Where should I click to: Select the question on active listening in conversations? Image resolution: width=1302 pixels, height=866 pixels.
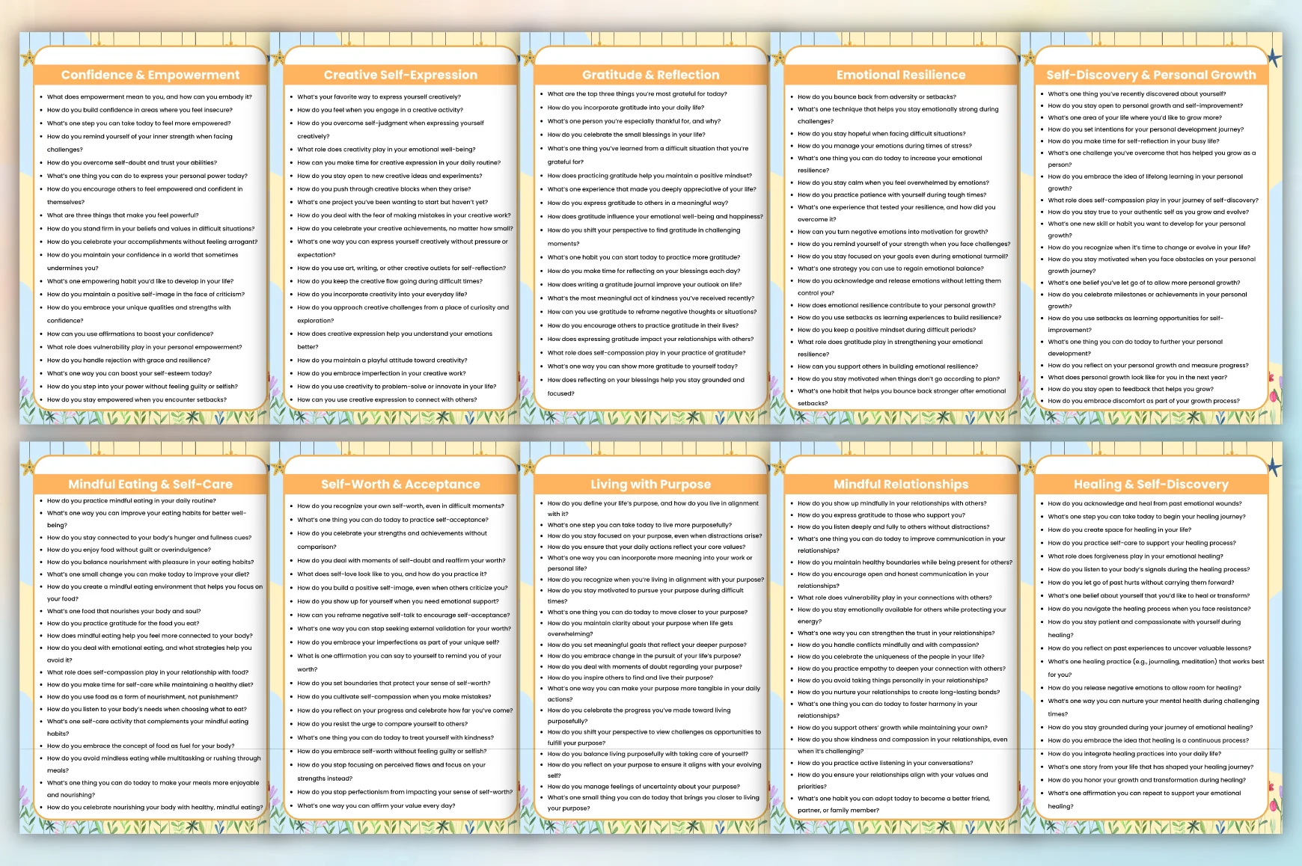point(885,763)
